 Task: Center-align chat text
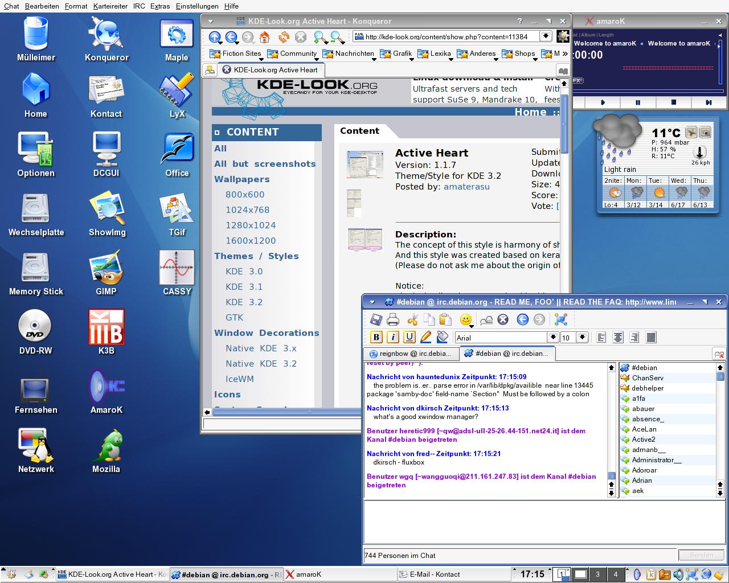(x=618, y=337)
